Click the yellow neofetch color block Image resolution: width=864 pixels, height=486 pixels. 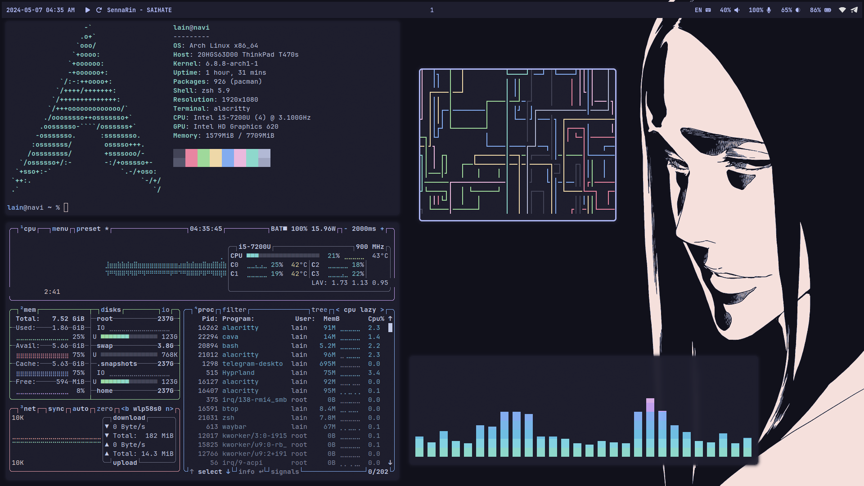[216, 158]
